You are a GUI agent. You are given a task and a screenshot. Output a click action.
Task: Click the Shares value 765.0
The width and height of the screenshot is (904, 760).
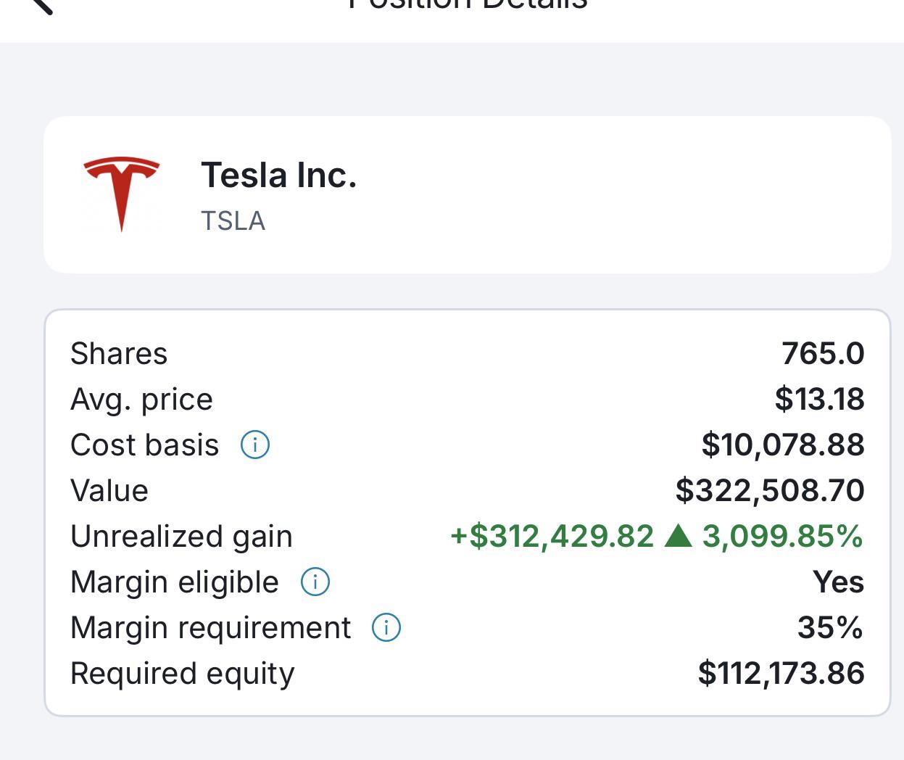pyautogui.click(x=823, y=353)
